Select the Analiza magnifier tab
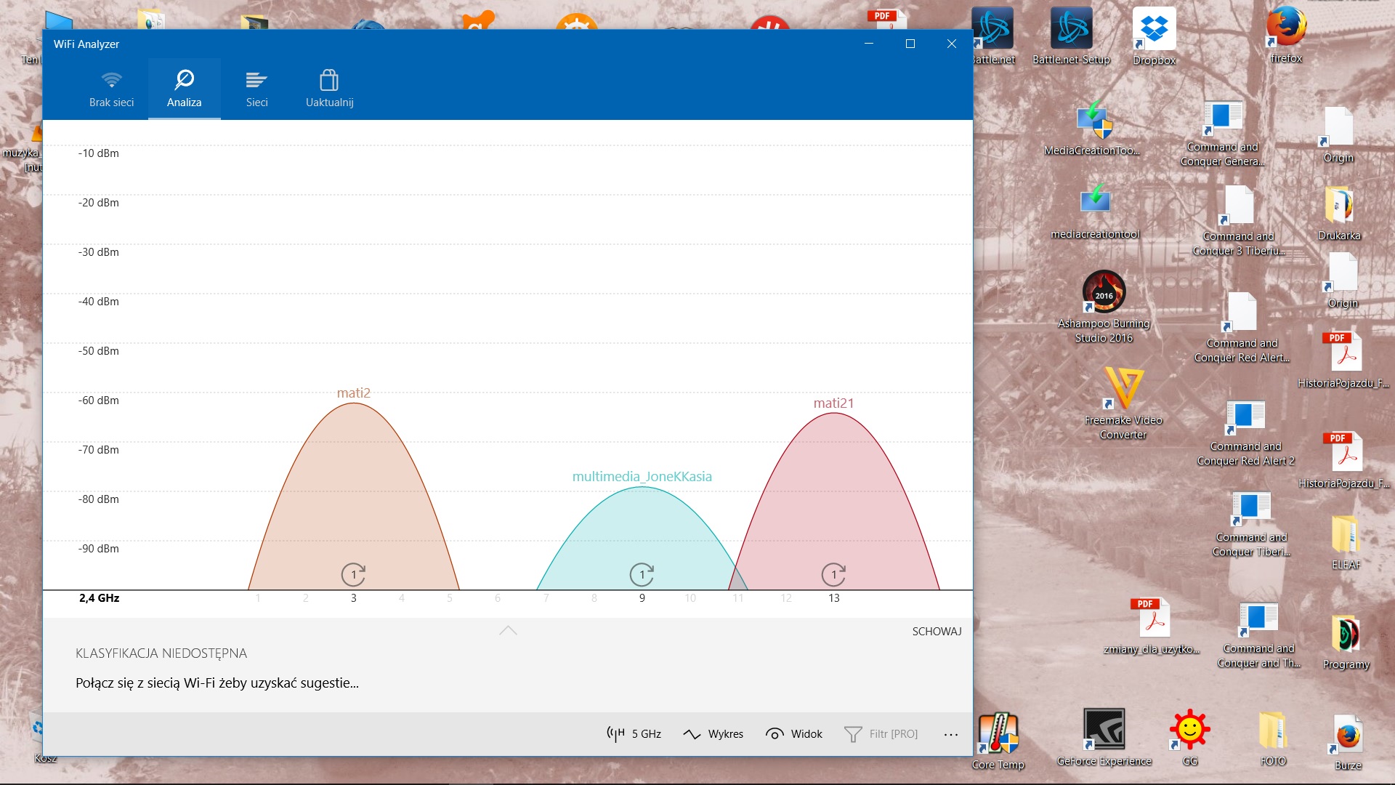 pyautogui.click(x=184, y=89)
